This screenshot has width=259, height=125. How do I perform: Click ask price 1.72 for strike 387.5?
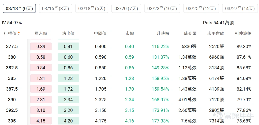[x=68, y=89]
